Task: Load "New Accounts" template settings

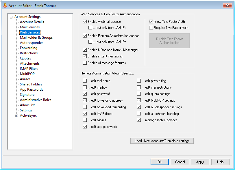Action: [162, 141]
